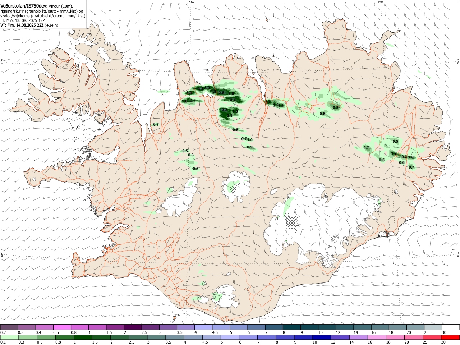Select the bright magenta 0.5–0.8 snow legend swatch
Screen dimensions: 460x345
pyautogui.click(x=62, y=327)
